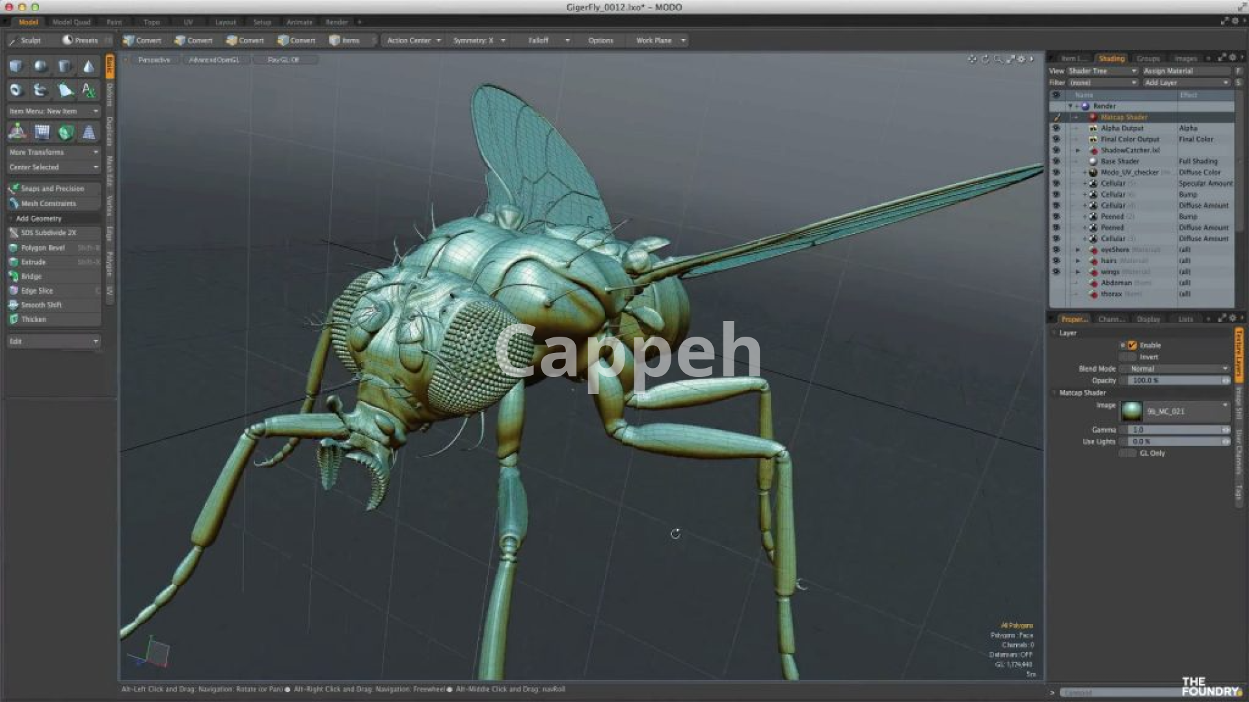Uncheck the Enable checkbox

click(1132, 345)
